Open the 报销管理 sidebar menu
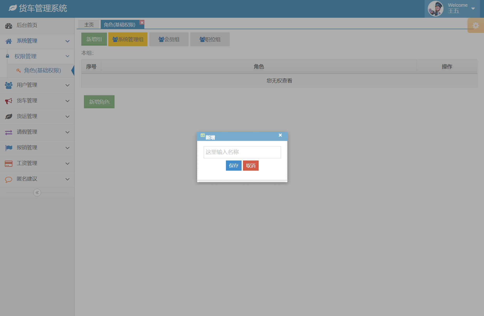Image resolution: width=484 pixels, height=316 pixels. click(37, 148)
